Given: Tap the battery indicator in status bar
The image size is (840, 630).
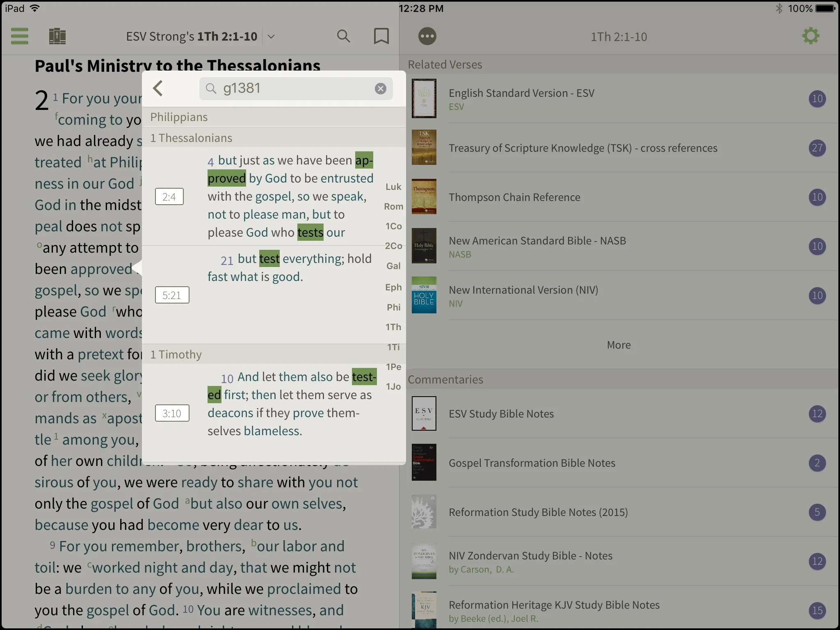Looking at the screenshot, I should tap(825, 8).
